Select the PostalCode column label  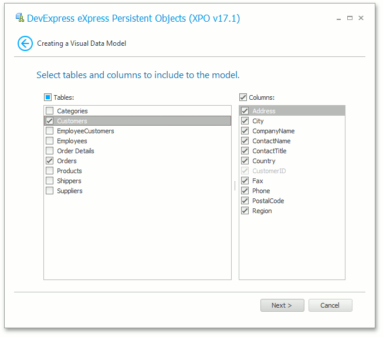point(268,201)
